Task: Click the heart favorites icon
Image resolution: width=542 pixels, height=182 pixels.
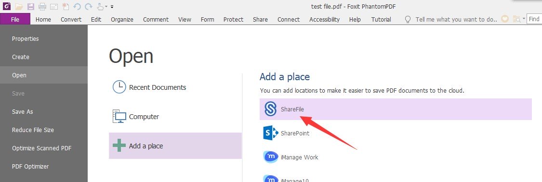Action: [505, 19]
